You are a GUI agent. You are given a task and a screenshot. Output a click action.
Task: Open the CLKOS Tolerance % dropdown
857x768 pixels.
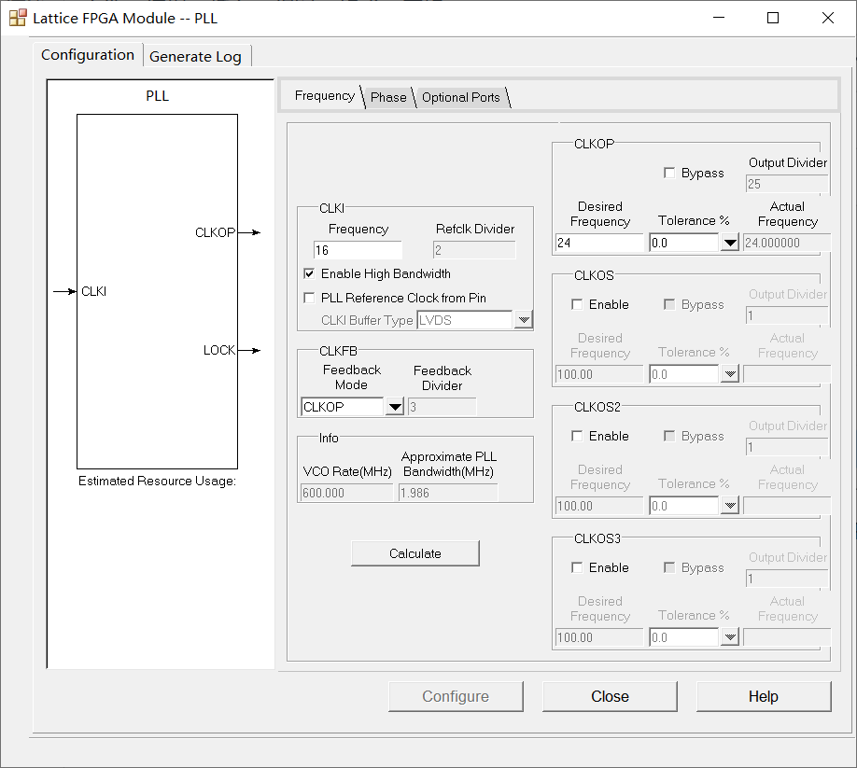(730, 374)
